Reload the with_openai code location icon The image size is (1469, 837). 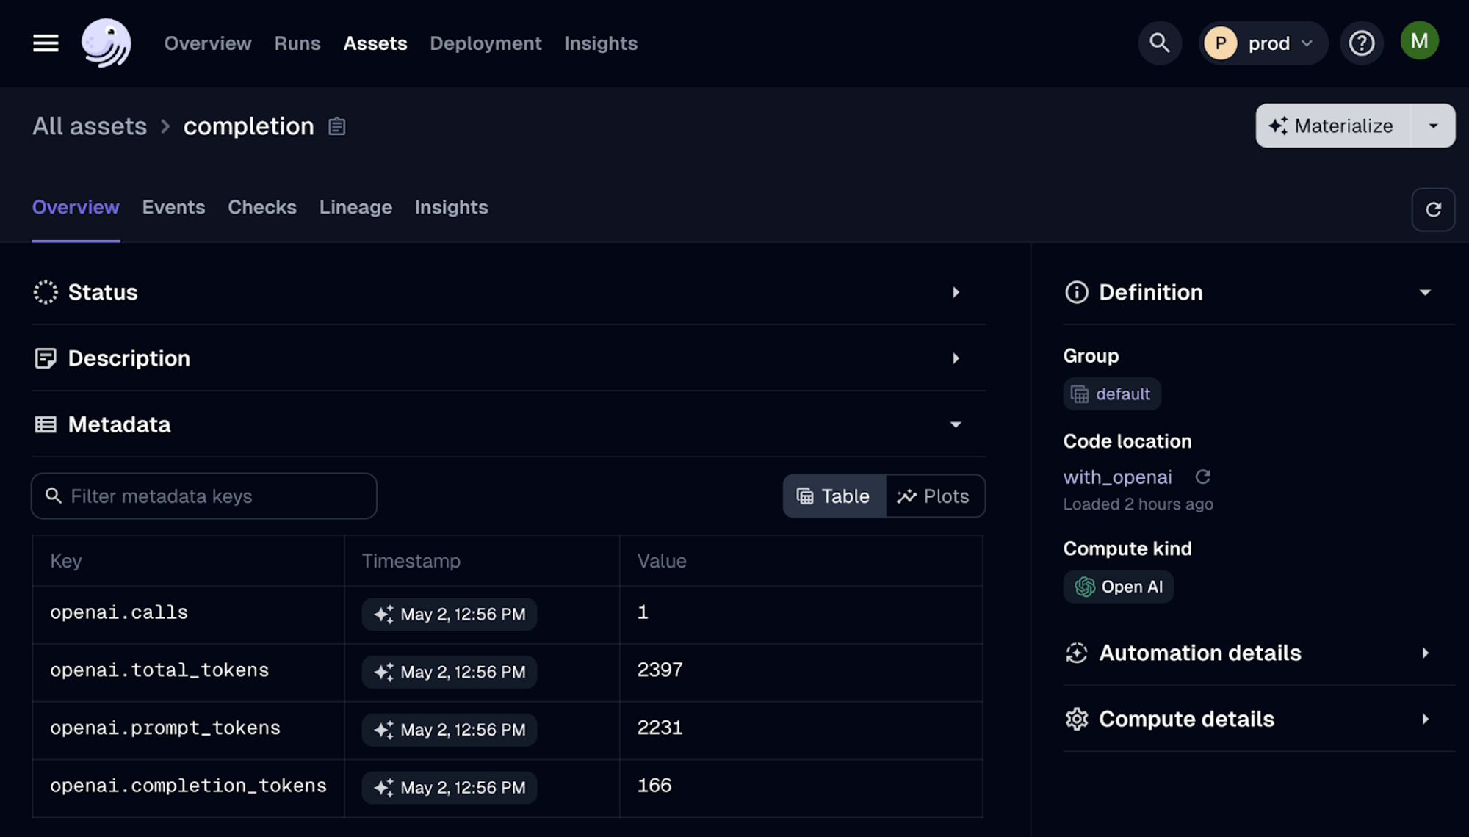[x=1202, y=477]
